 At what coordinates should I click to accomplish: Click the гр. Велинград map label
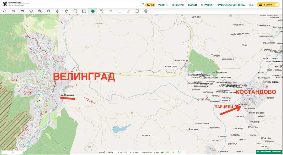tap(68, 95)
